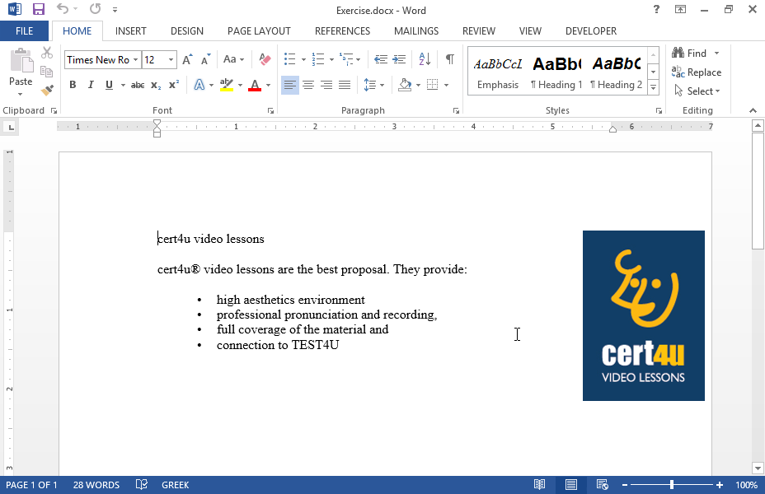Open Text Effects and Typography

[x=199, y=86]
